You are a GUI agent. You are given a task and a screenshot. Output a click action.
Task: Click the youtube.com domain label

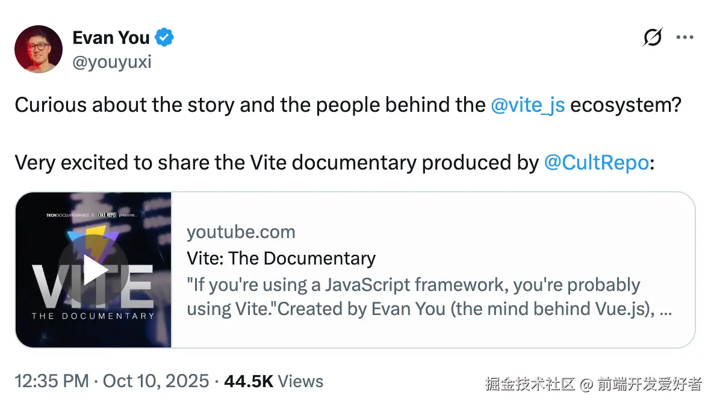click(241, 232)
